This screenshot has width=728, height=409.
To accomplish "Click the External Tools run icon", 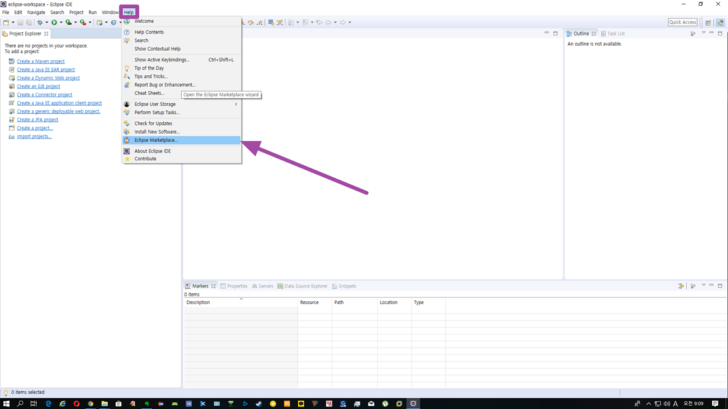I will tap(83, 22).
